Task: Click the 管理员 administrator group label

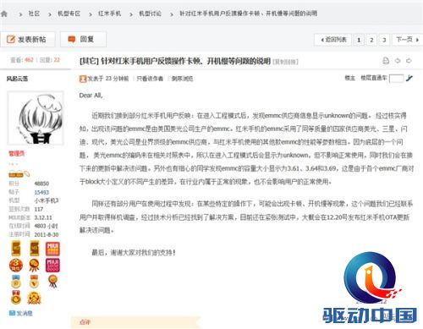Action: point(17,154)
